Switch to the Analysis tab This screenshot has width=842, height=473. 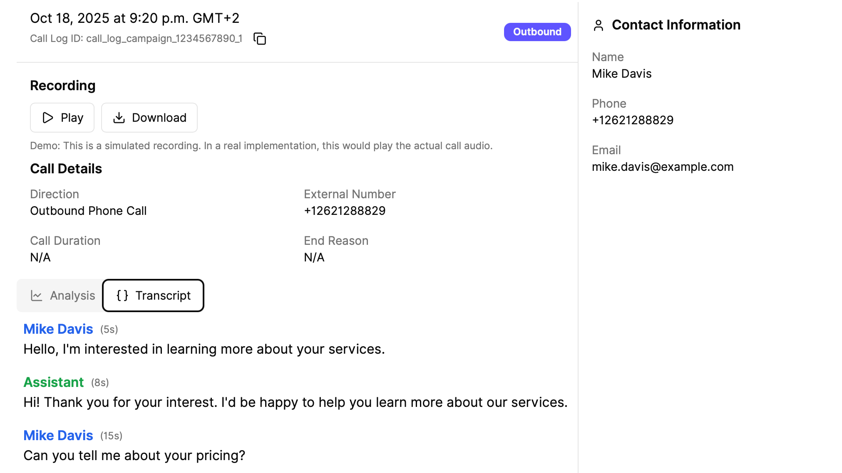click(62, 296)
